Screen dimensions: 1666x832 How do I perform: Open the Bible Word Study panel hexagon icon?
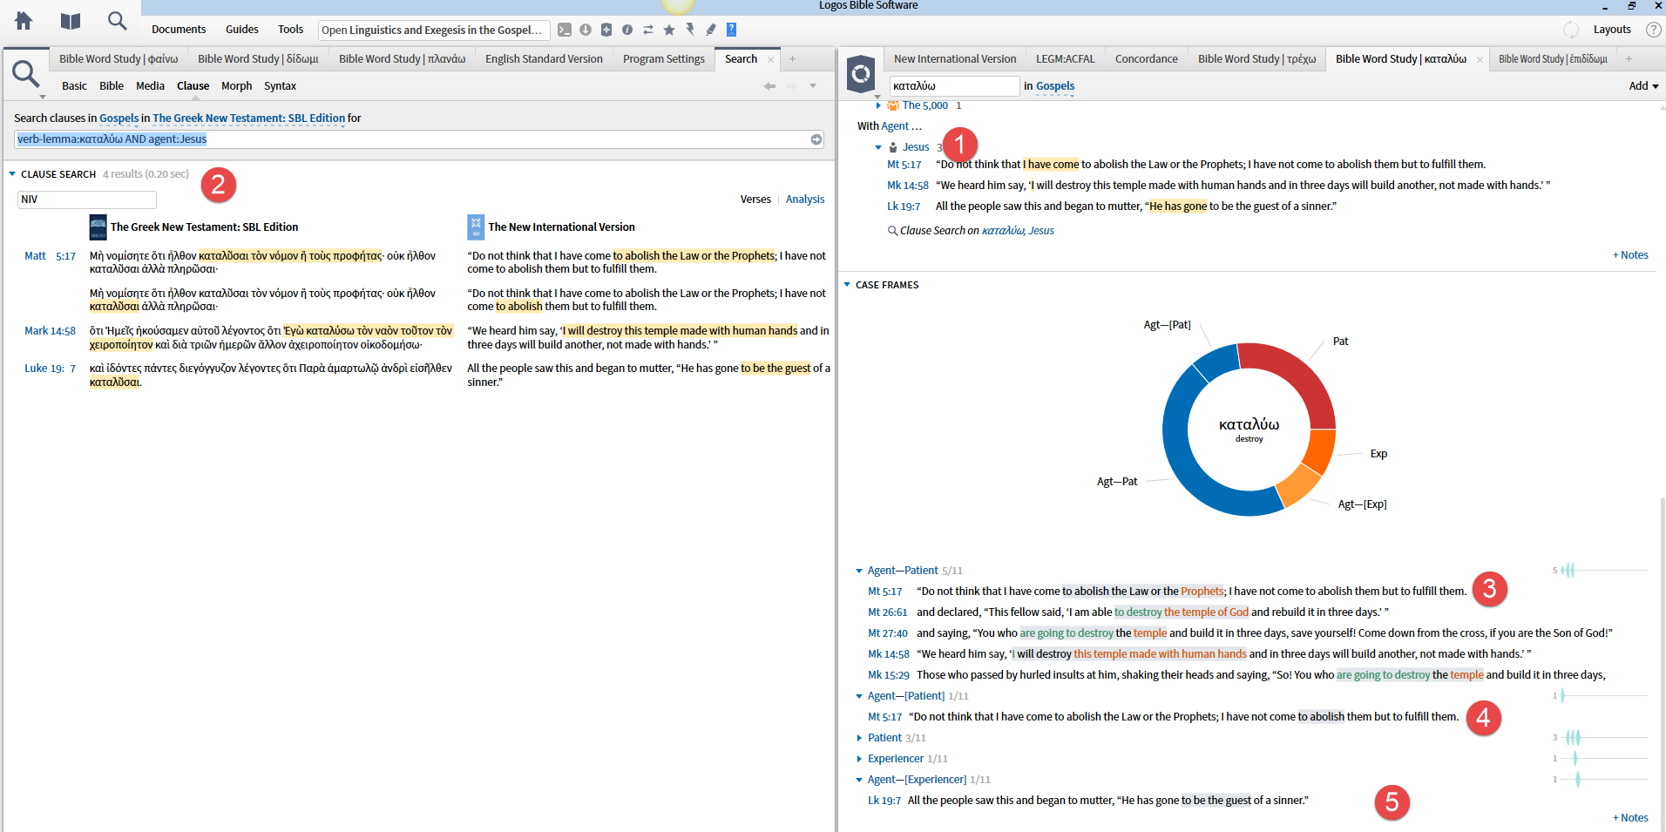pos(861,74)
